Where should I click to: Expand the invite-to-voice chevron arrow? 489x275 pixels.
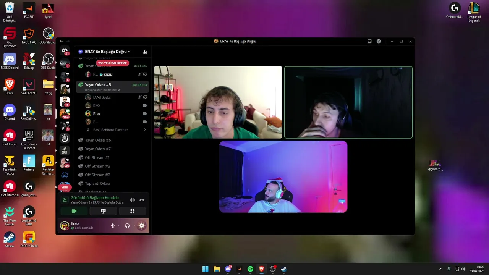pyautogui.click(x=145, y=130)
